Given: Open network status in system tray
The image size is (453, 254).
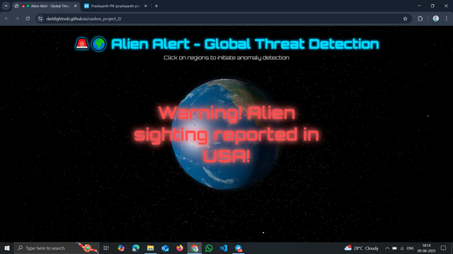Looking at the screenshot, I should (402, 248).
